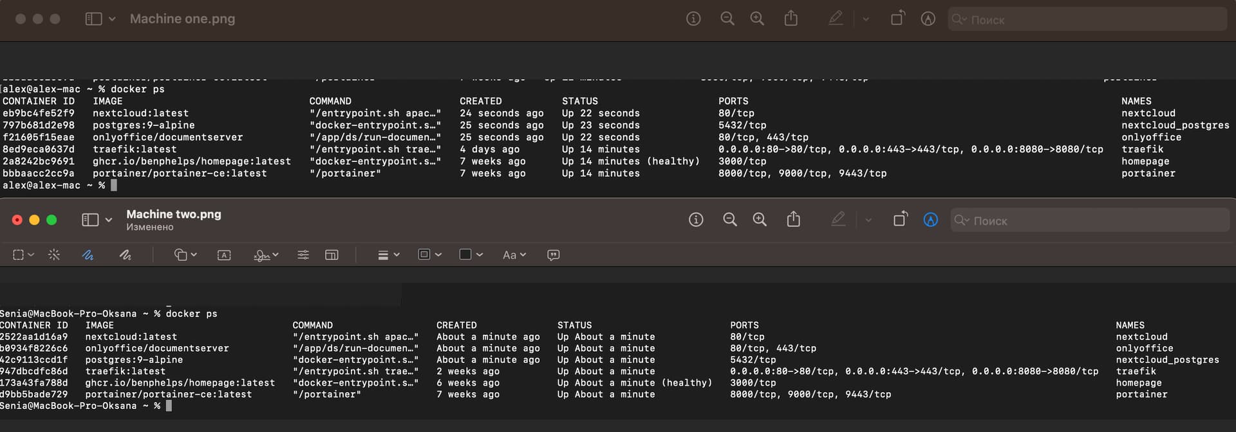The image size is (1236, 432).
Task: Toggle Markup toolbar in Machine two window
Action: (931, 220)
